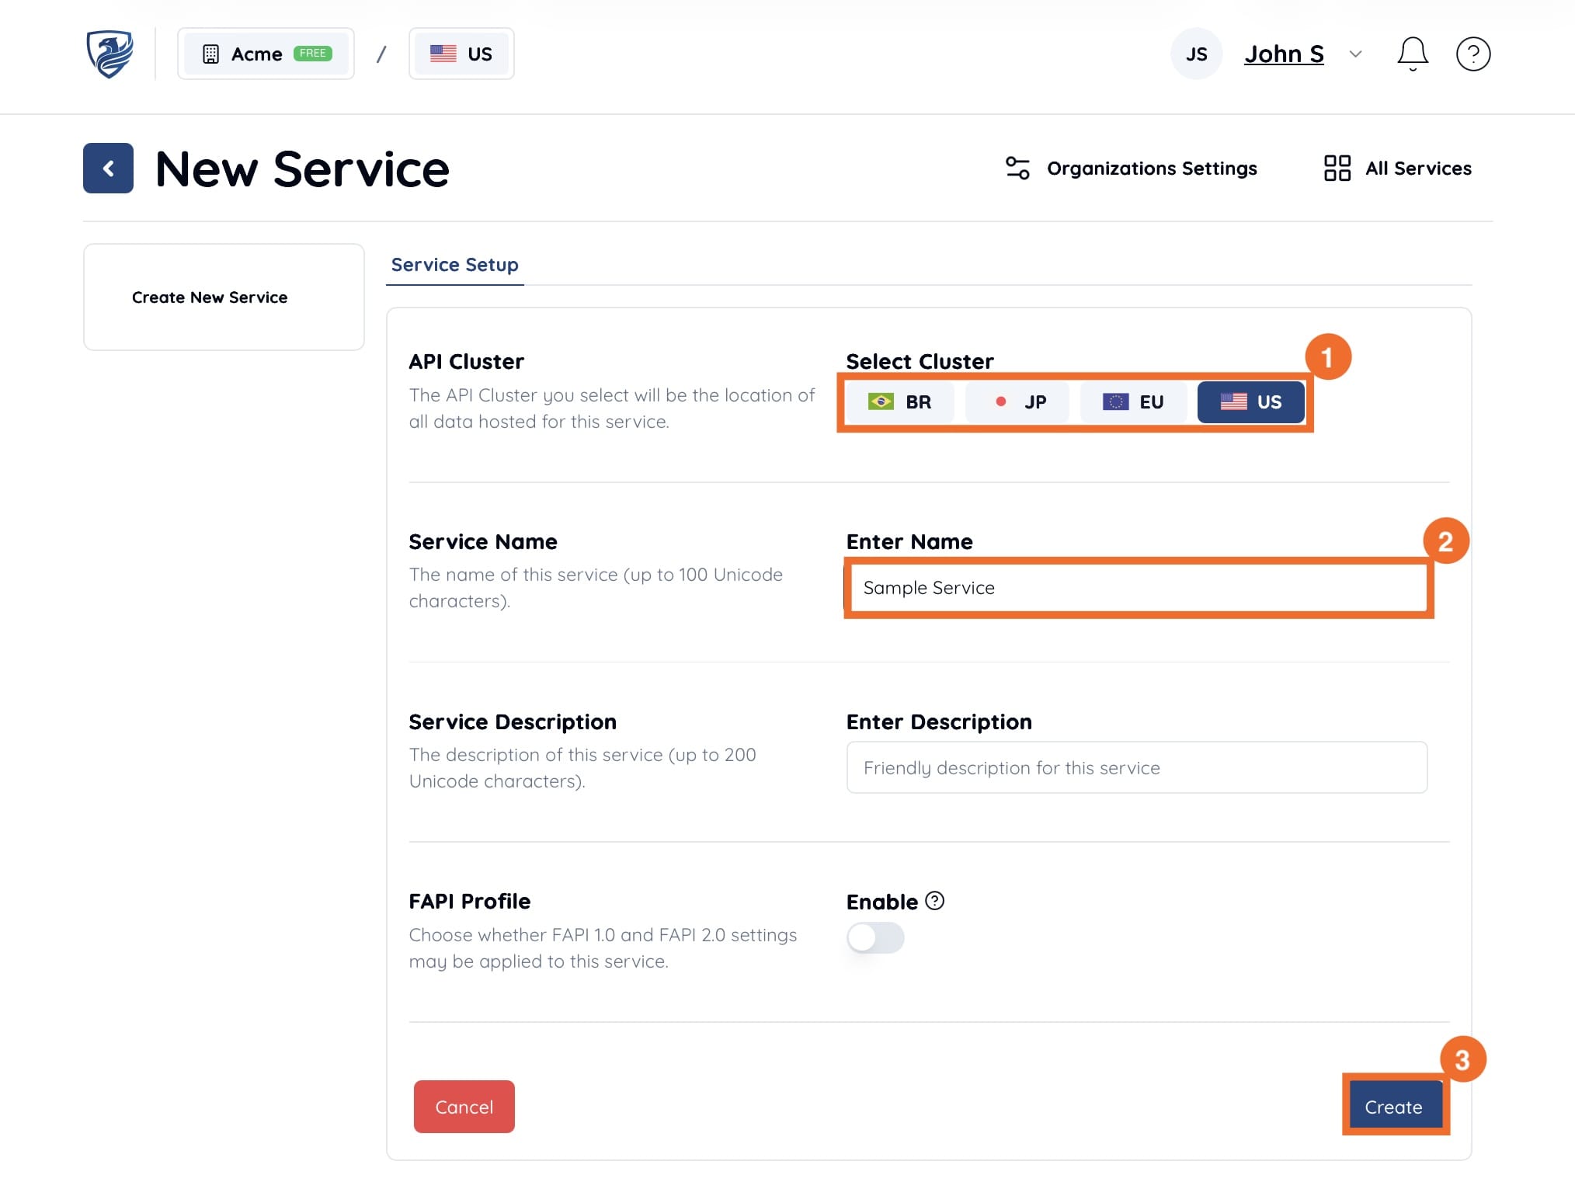The height and width of the screenshot is (1182, 1575).
Task: Enable the FAPI Profile toggle
Action: 874,938
